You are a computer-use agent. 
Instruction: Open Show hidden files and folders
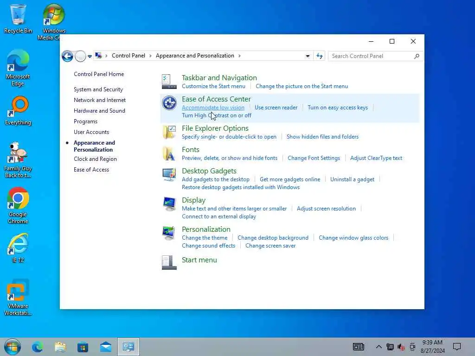323,137
